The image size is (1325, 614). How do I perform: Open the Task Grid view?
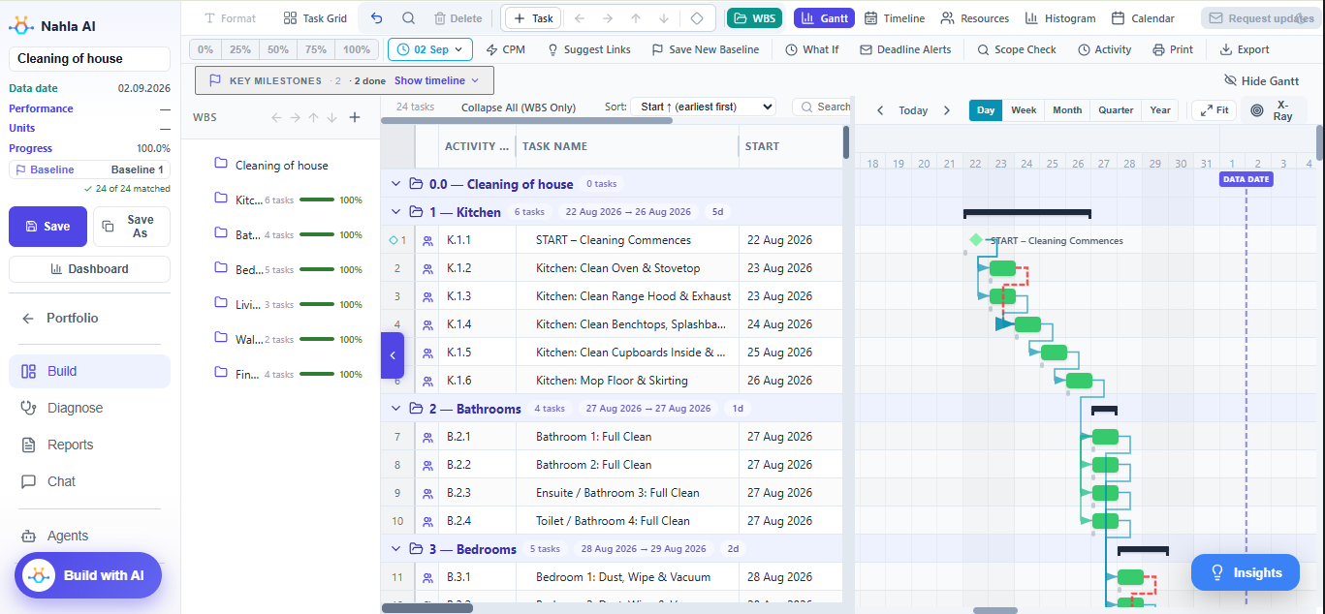click(x=315, y=18)
